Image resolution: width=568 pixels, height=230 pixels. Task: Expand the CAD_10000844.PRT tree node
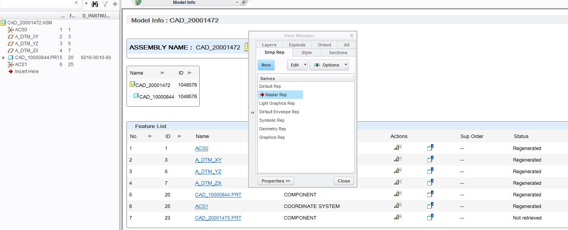(4, 58)
